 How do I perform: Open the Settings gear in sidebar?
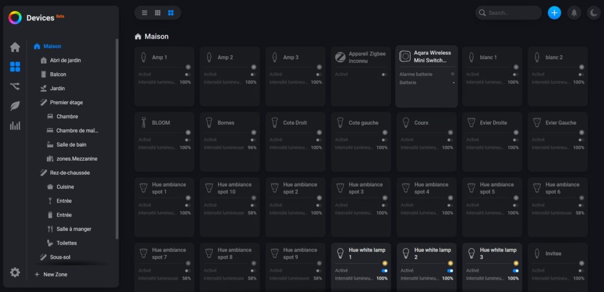point(15,273)
